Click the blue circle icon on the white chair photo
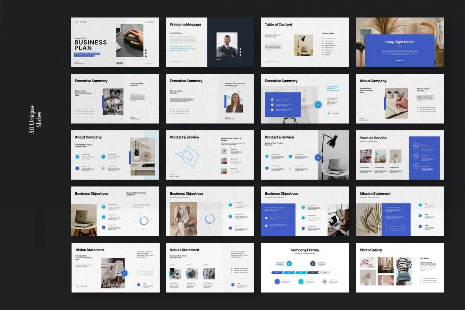The width and height of the screenshot is (465, 310). pos(124,273)
